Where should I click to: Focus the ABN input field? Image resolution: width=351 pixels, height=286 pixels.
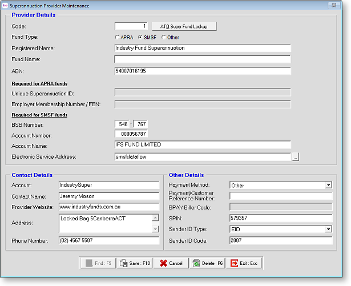click(202, 71)
